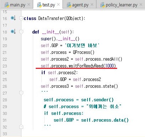Click the text 'class DataTransfer(QObject):'

(54, 19)
